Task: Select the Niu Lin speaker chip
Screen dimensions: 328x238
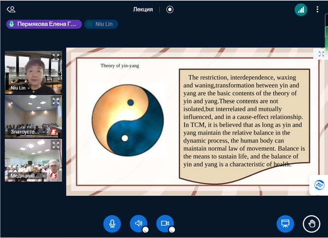Action: pyautogui.click(x=101, y=24)
